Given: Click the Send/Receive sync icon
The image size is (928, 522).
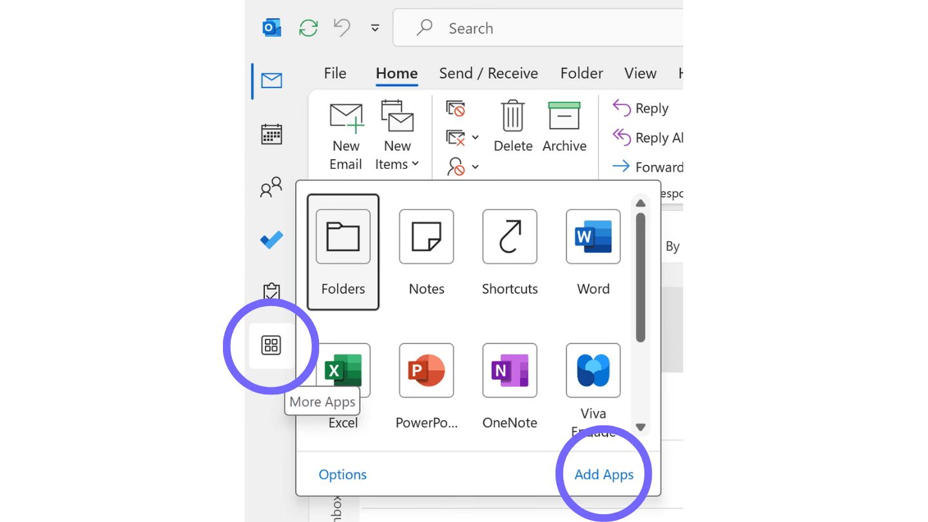Looking at the screenshot, I should (309, 28).
